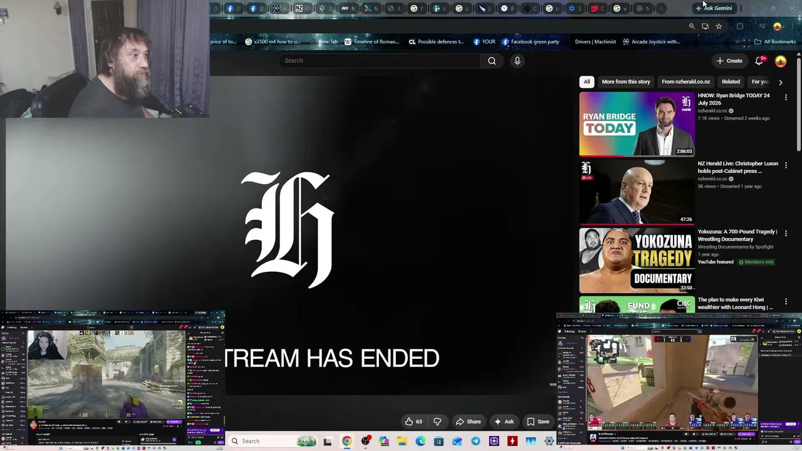Activate voice search microphone
This screenshot has width=802, height=451.
[x=517, y=61]
